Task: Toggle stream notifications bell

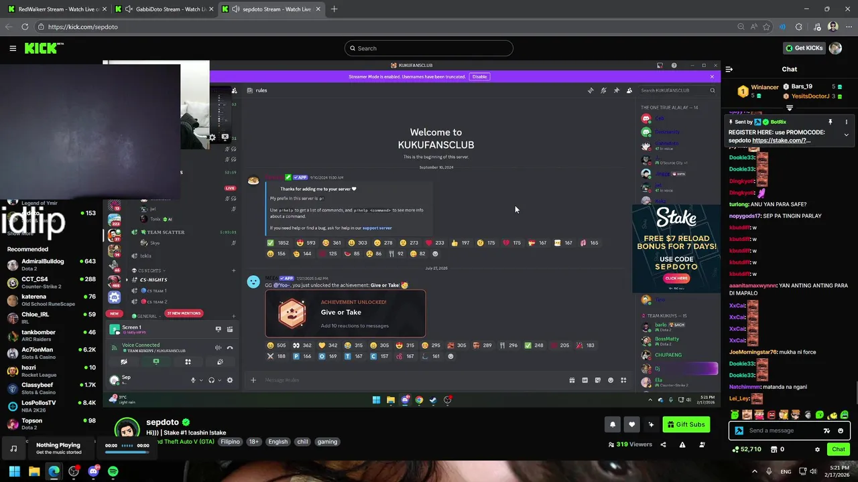Action: (x=612, y=424)
